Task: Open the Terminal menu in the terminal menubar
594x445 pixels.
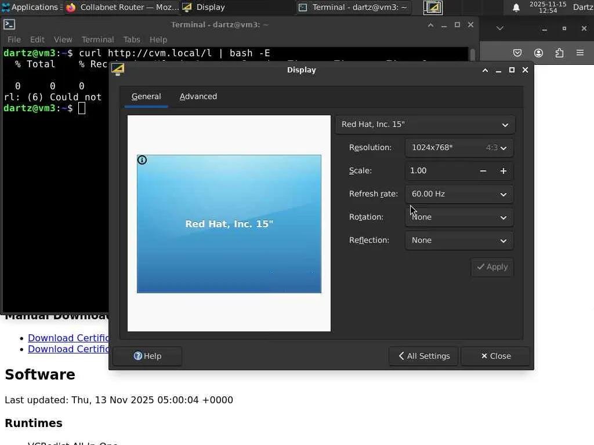Action: [x=97, y=40]
